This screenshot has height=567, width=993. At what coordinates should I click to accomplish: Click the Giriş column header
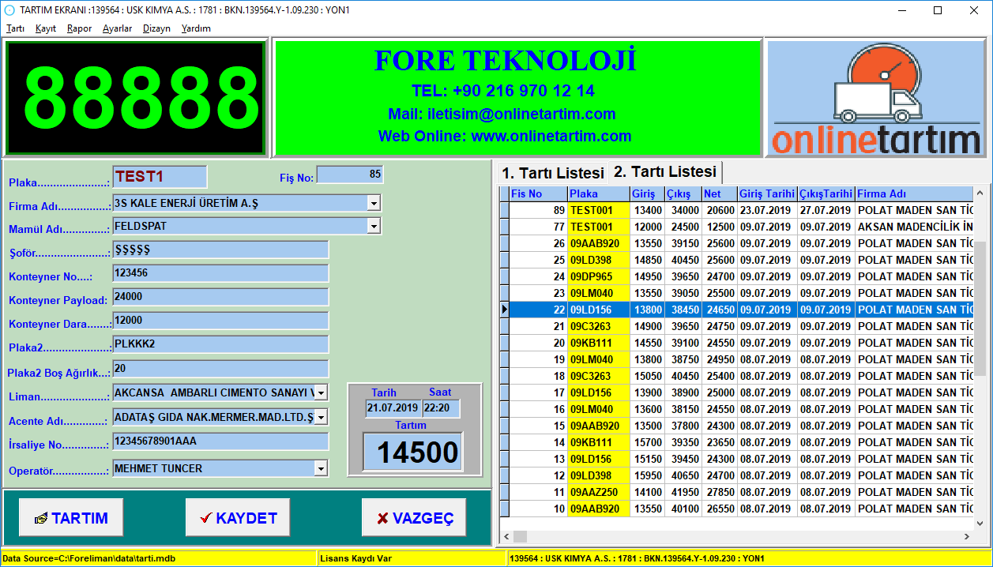647,193
